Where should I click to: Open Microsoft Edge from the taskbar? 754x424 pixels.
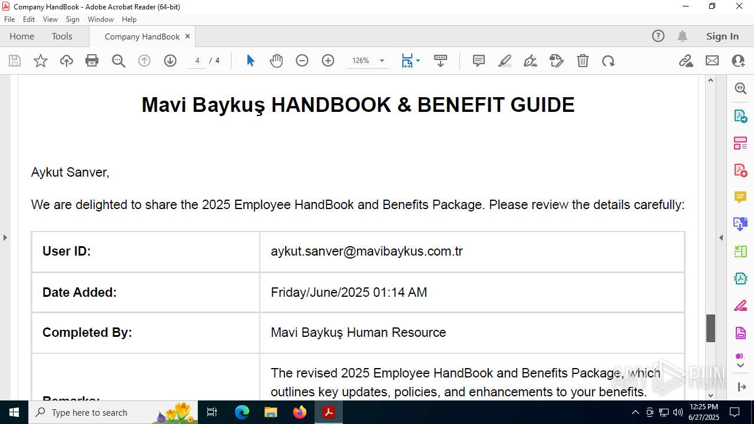(x=242, y=412)
